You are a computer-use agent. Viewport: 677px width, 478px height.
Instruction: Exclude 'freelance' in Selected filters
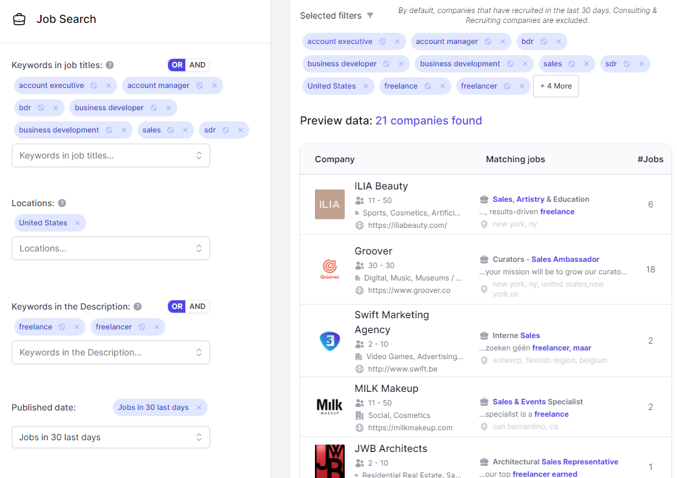pos(428,86)
